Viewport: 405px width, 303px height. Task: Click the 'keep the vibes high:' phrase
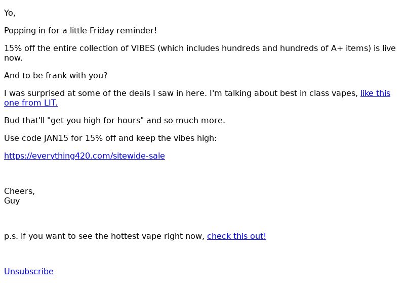tap(176, 138)
